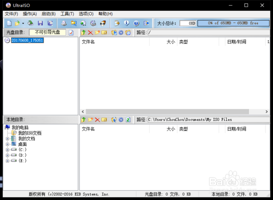
Task: Click the 0% of 650MB capacity bar
Action: pos(233,23)
